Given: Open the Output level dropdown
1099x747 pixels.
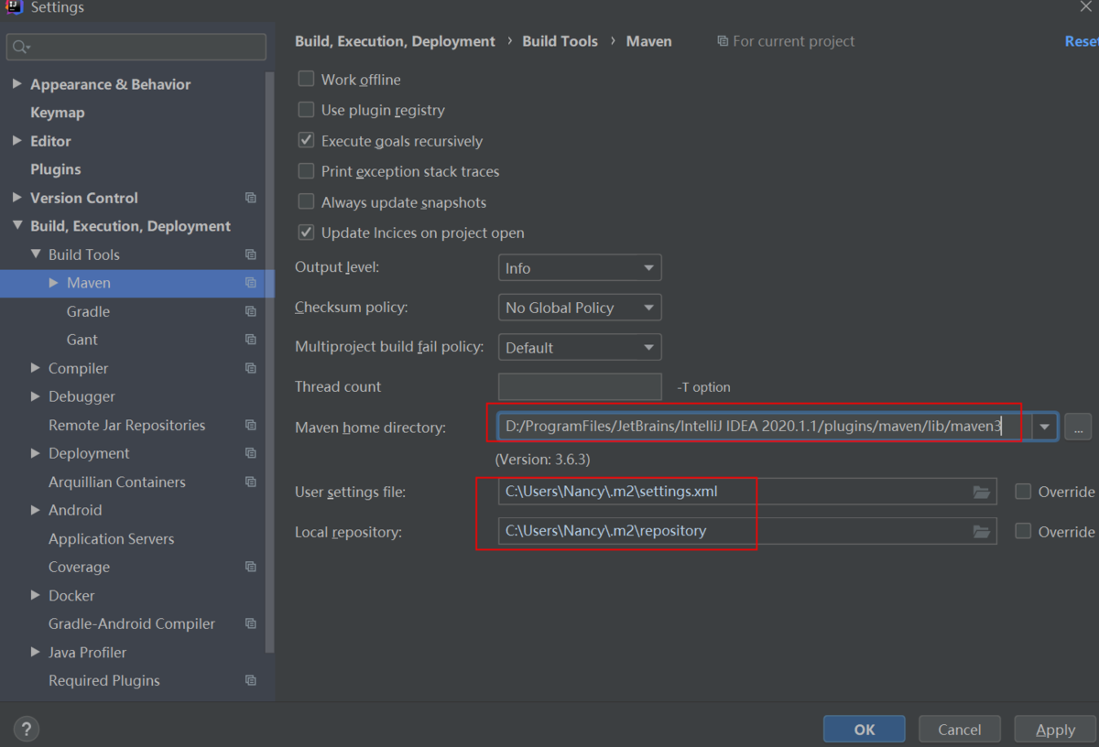Looking at the screenshot, I should [579, 268].
